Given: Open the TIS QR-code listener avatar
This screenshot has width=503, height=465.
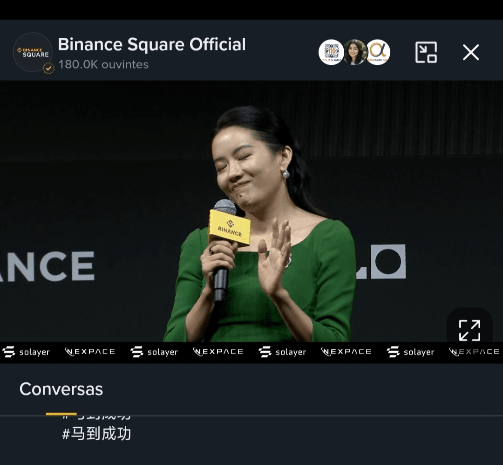Looking at the screenshot, I should [331, 52].
